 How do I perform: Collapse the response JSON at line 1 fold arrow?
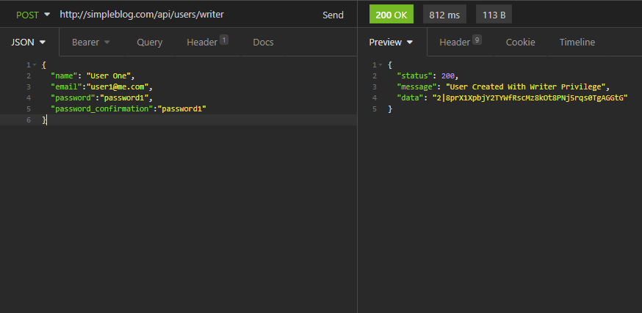pos(380,65)
